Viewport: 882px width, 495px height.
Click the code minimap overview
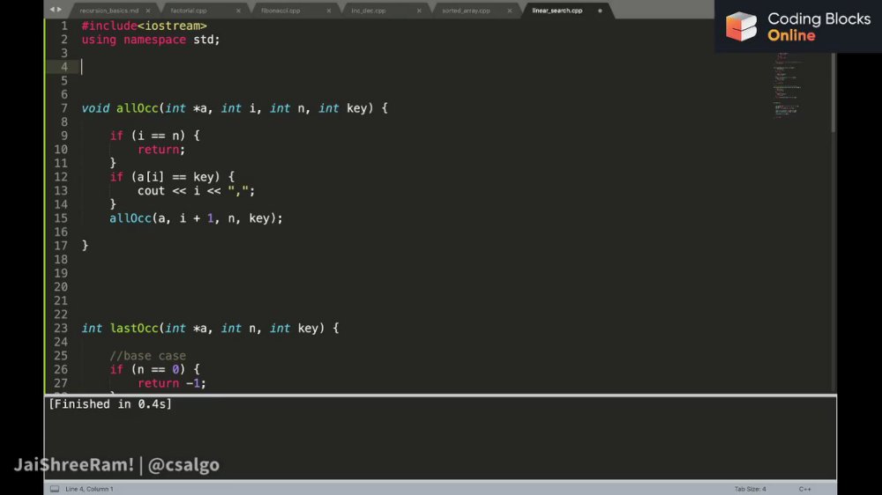[788, 85]
